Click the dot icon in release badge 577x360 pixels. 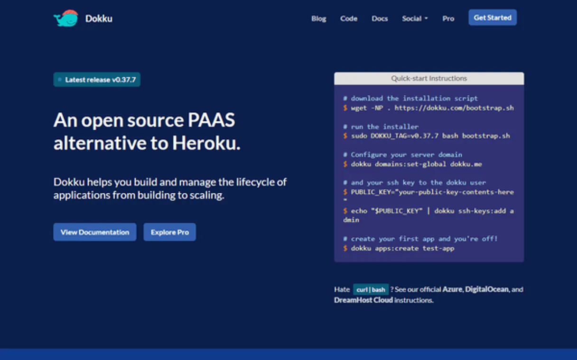[60, 80]
